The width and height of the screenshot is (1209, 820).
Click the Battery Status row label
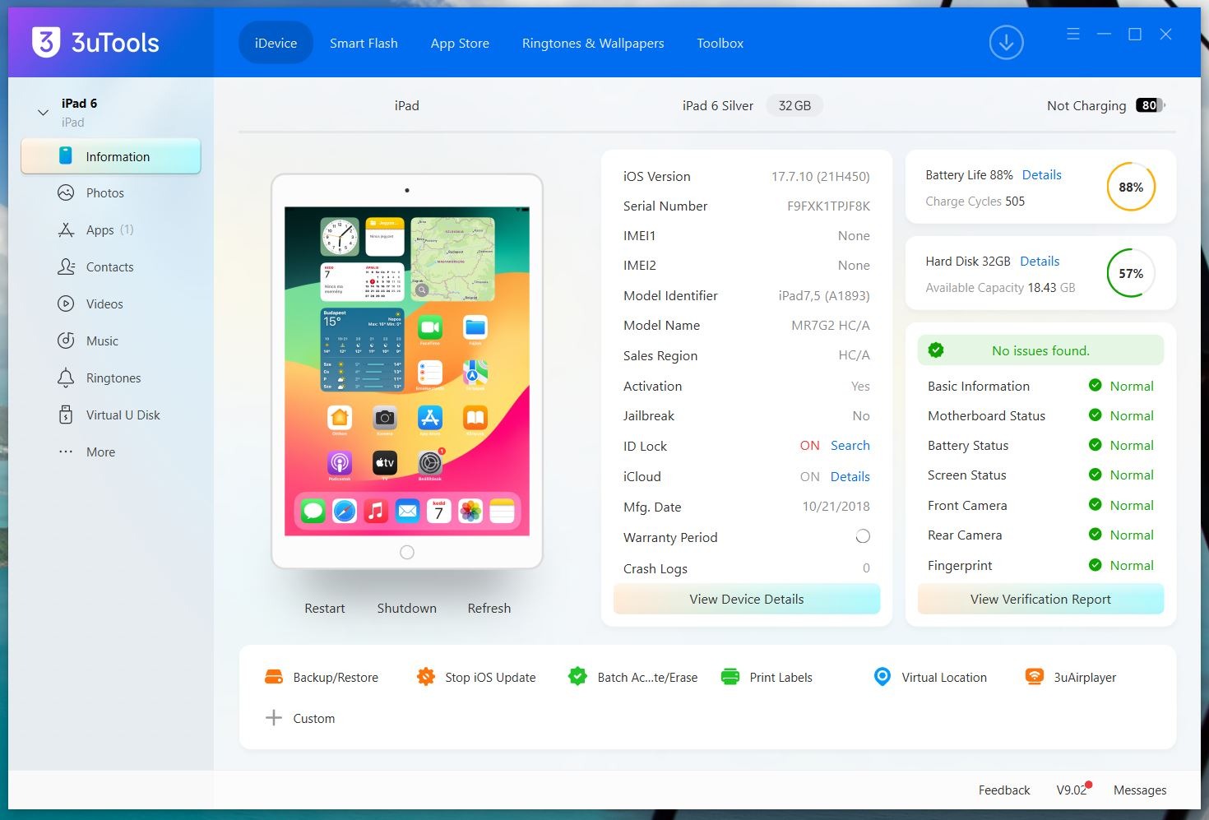pyautogui.click(x=968, y=446)
